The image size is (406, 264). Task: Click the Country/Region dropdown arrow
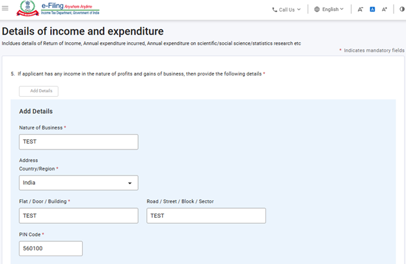coord(130,183)
